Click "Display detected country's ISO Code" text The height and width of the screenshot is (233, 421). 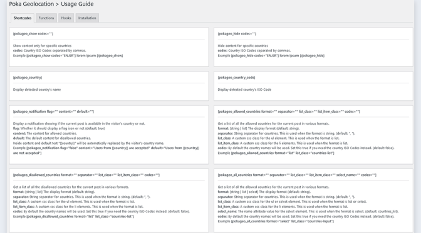tap(244, 90)
